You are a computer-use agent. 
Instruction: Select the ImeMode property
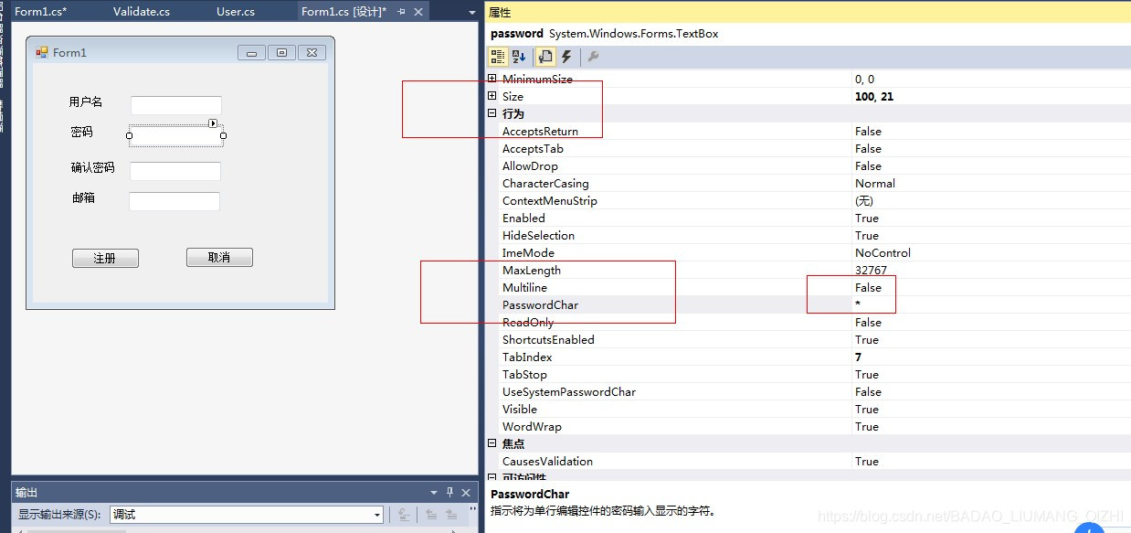tap(809, 253)
